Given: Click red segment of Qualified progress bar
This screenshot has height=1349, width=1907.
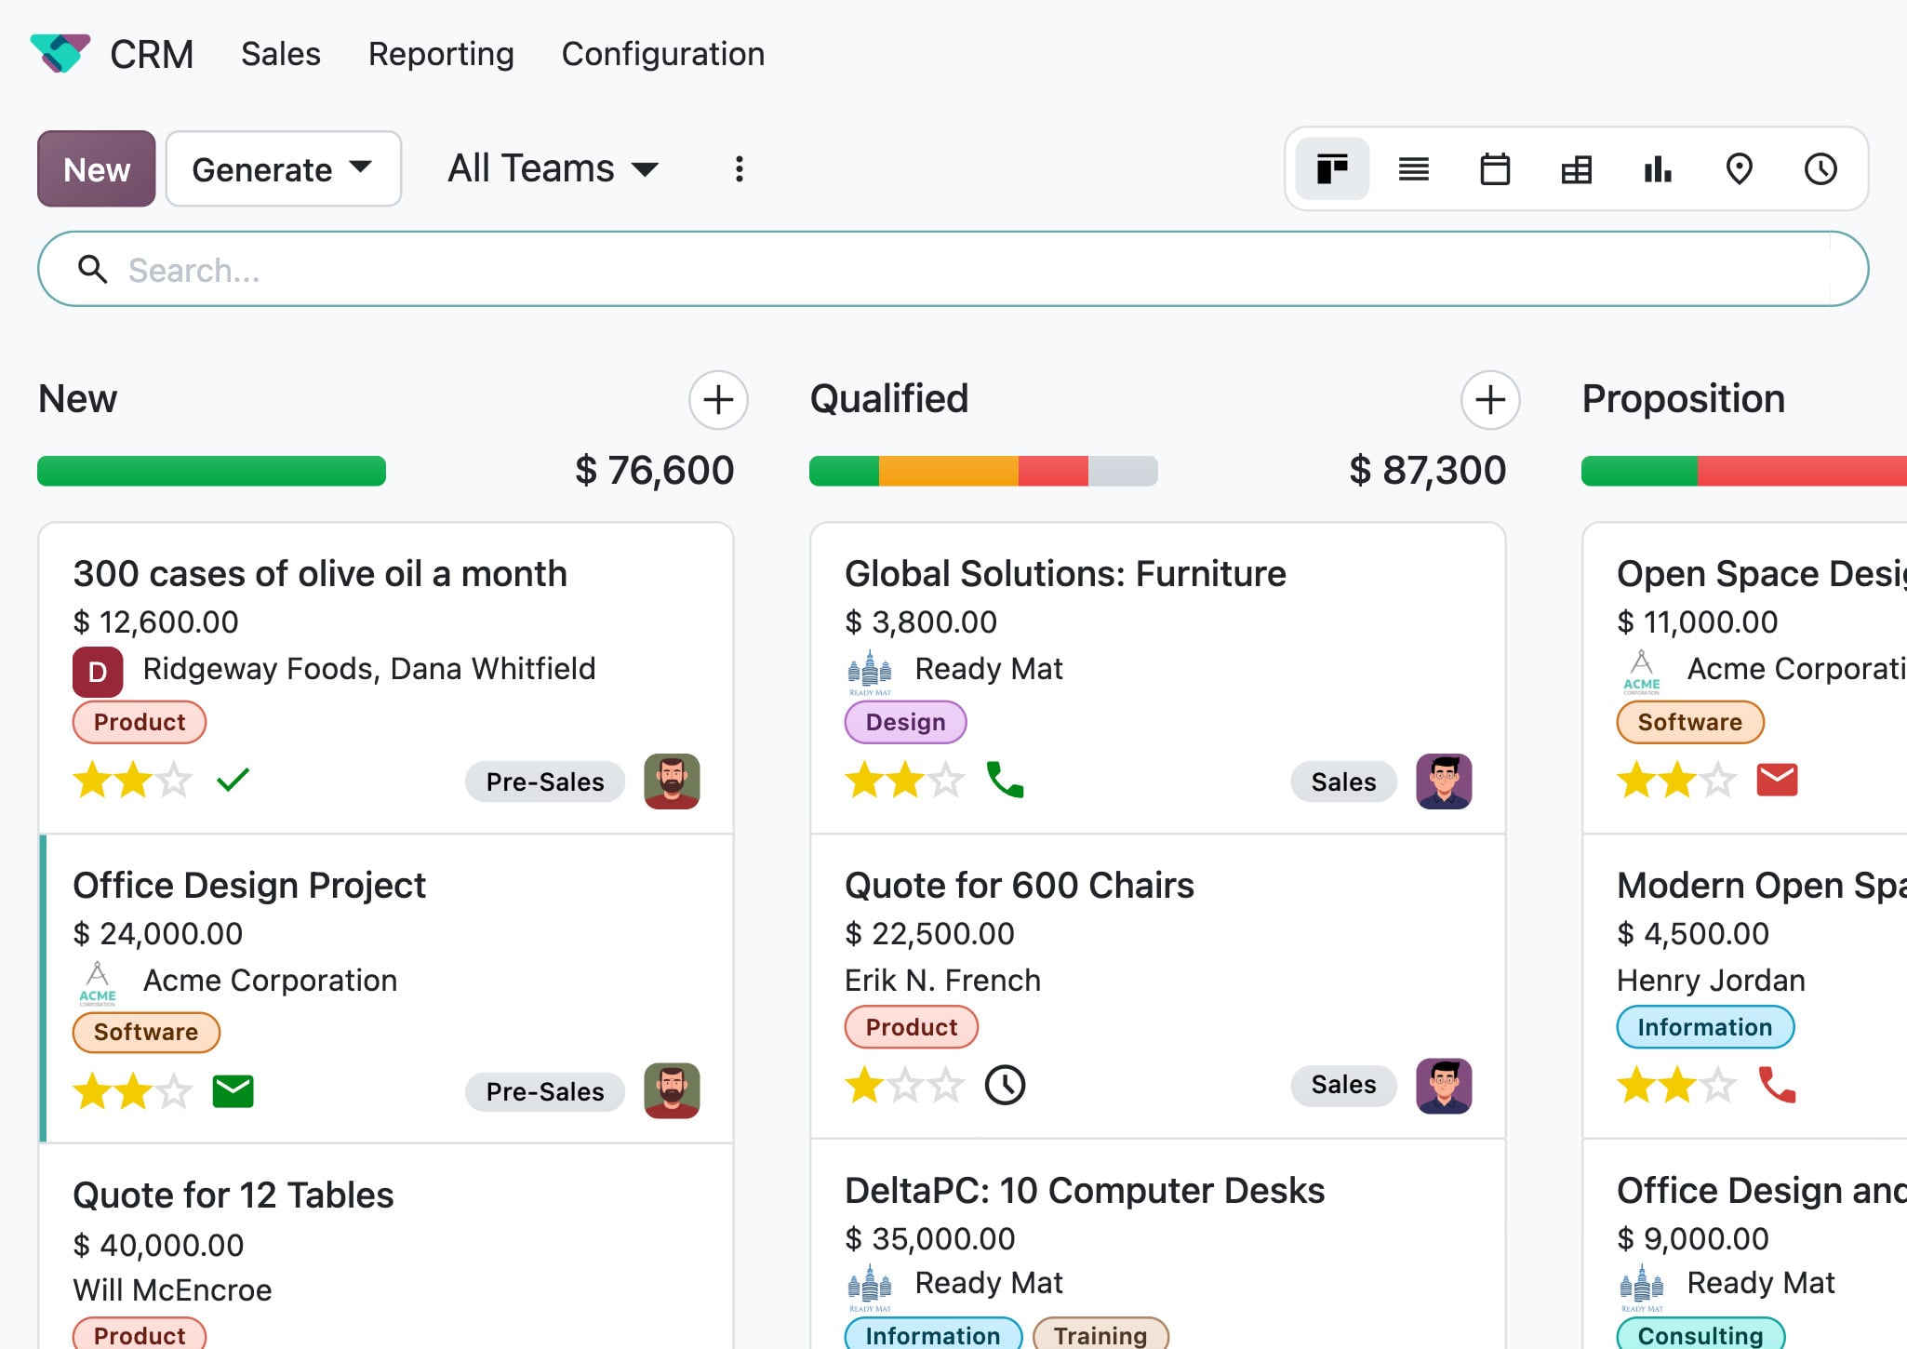Looking at the screenshot, I should point(1053,471).
